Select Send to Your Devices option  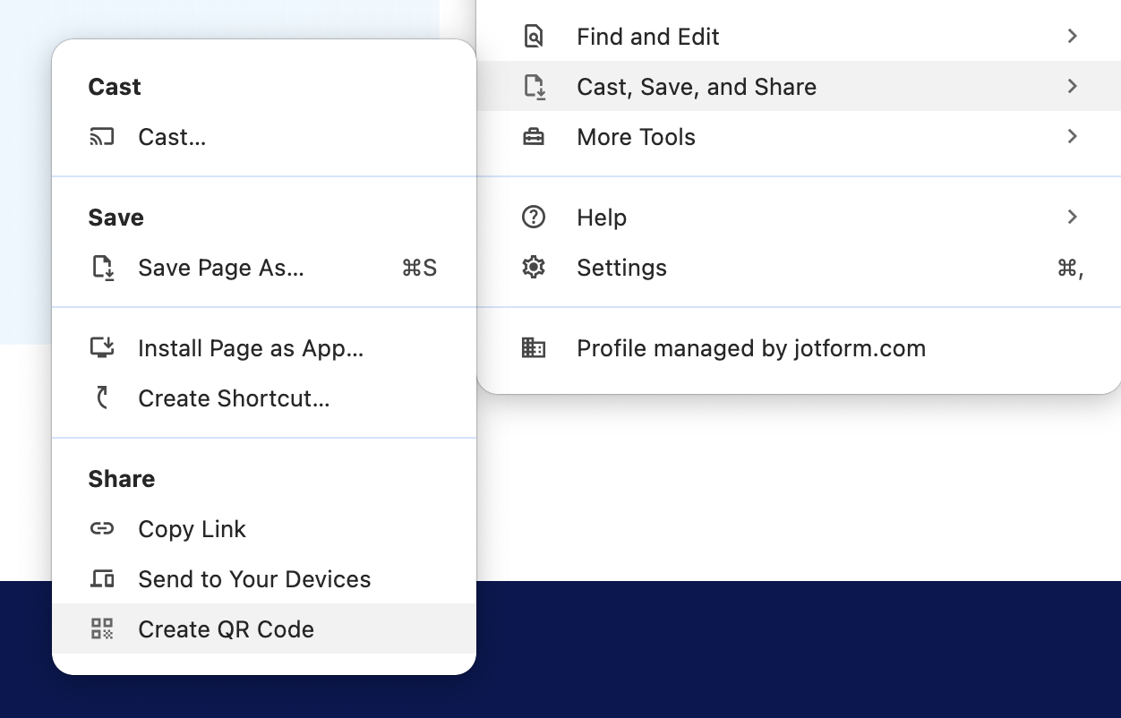coord(254,578)
